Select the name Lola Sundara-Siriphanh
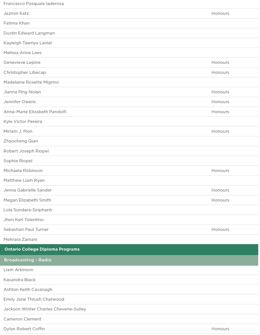The image size is (260, 335). point(28,210)
